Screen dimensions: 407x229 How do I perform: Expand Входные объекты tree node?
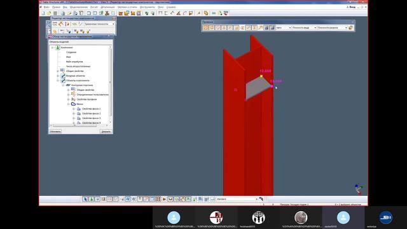[58, 76]
